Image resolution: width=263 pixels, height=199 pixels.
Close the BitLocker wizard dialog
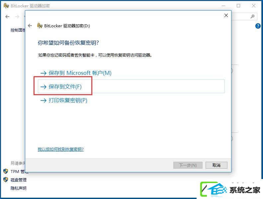coord(226,15)
